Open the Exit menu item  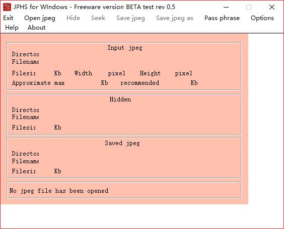tap(8, 18)
